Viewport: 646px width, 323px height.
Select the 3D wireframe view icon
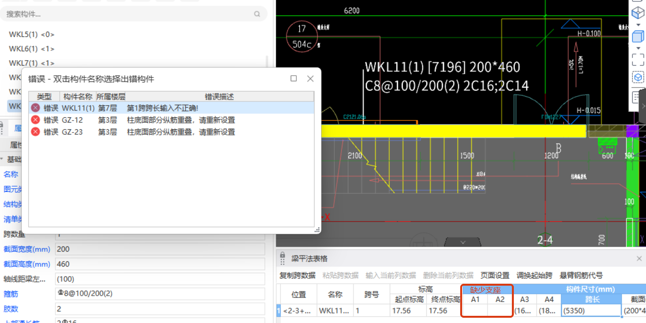tap(637, 12)
